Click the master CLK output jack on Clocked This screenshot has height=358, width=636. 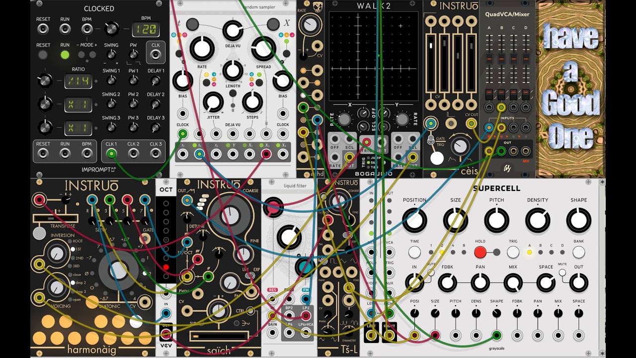[156, 55]
